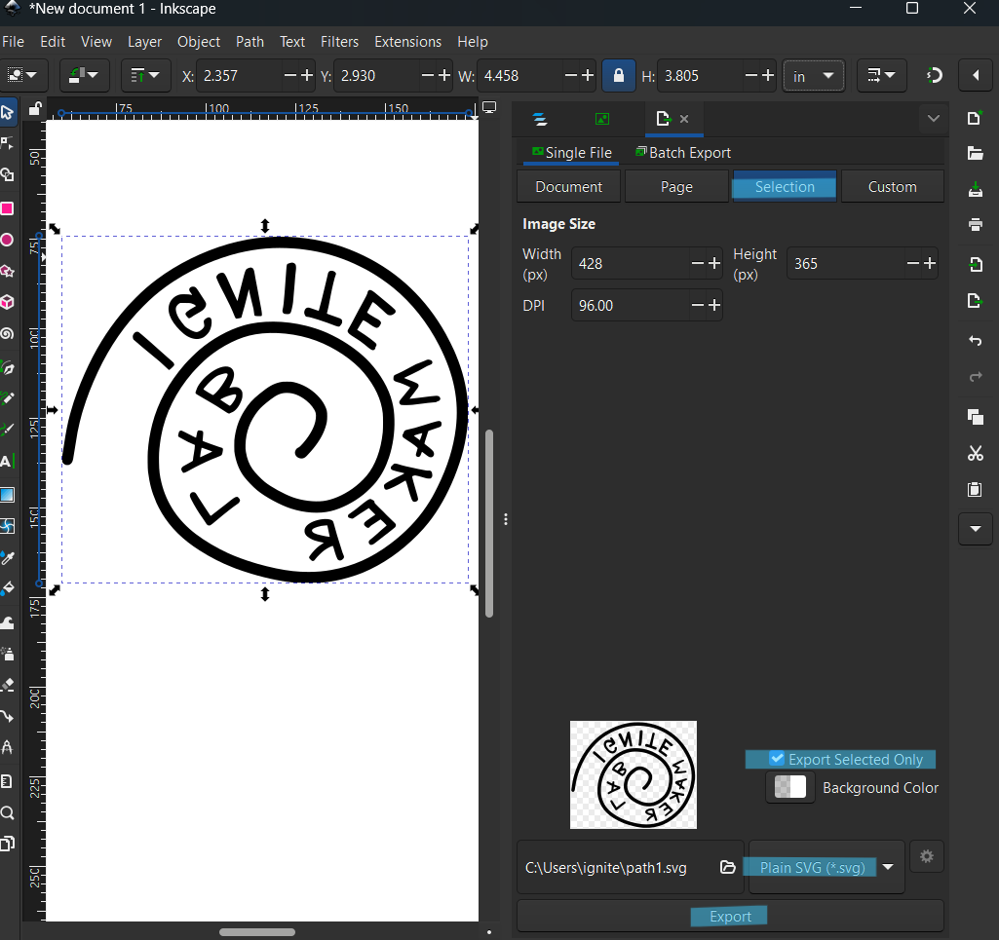Select the Pencil freehand tool

point(8,398)
